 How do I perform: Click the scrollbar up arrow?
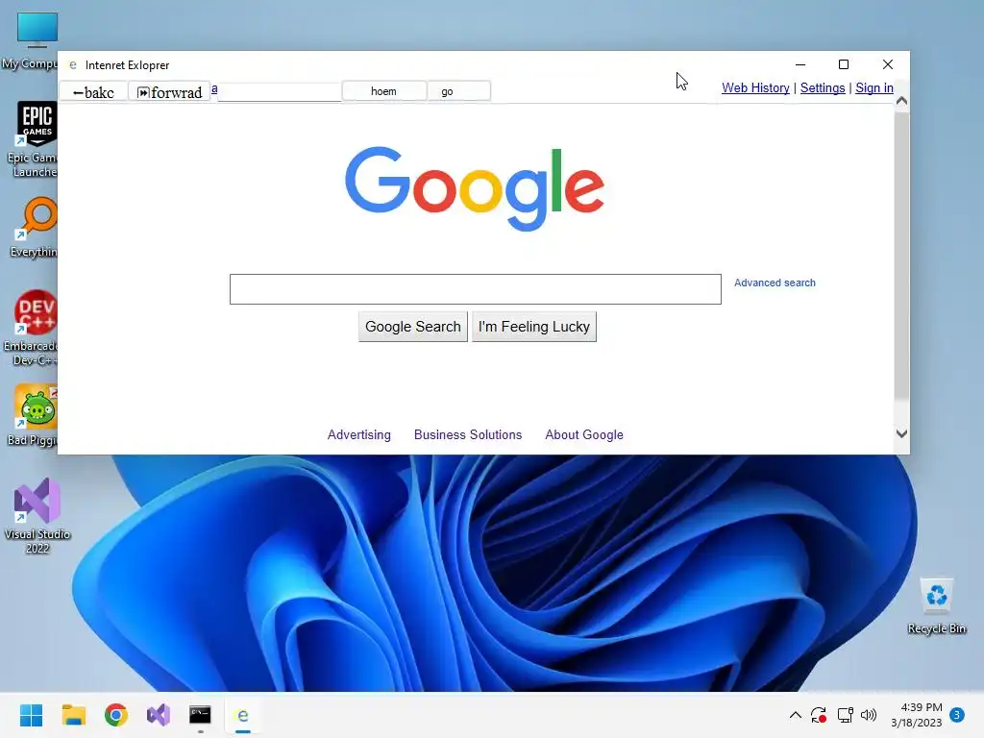tap(901, 100)
